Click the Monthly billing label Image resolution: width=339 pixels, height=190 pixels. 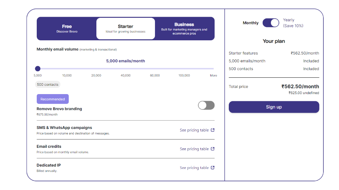pyautogui.click(x=251, y=23)
